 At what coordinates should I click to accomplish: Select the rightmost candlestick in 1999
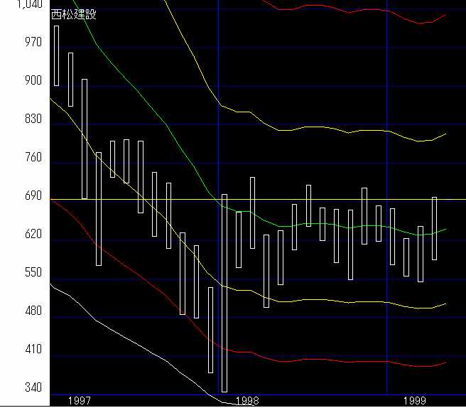click(x=434, y=228)
